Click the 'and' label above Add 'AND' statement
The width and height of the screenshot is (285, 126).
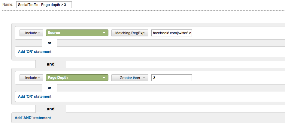tap(50, 109)
